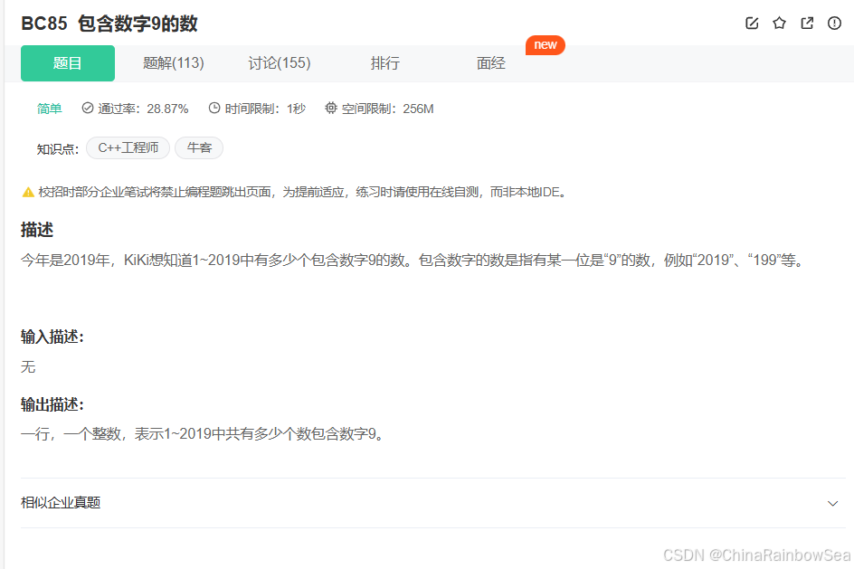The width and height of the screenshot is (854, 569).
Task: Go to the 讨论(155) tab
Action: (x=280, y=63)
